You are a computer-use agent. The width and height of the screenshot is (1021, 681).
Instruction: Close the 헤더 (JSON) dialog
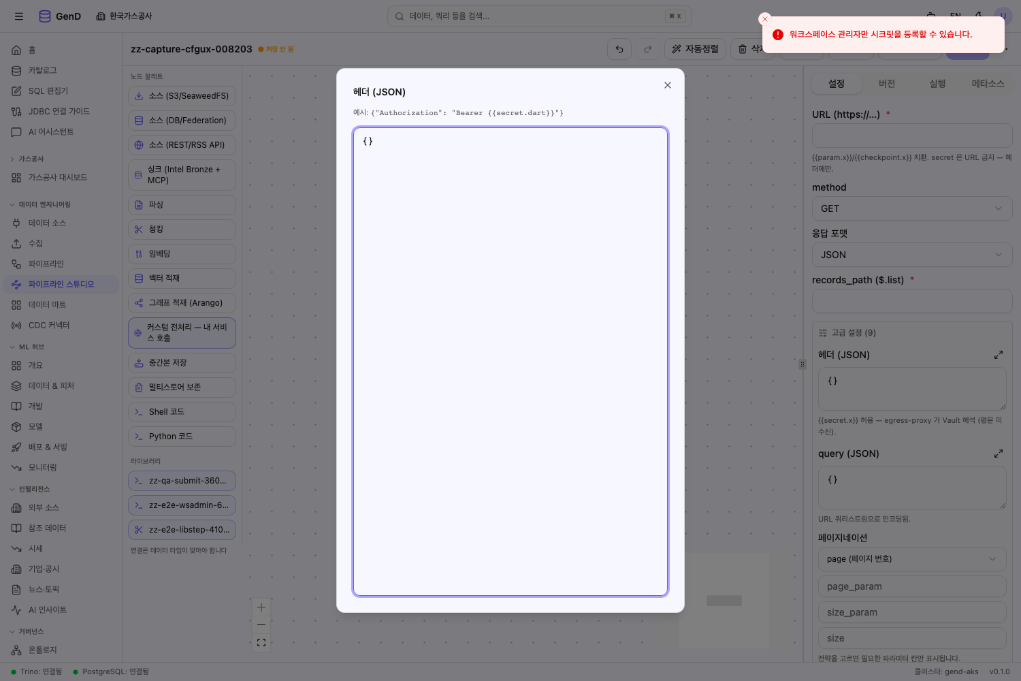point(668,85)
